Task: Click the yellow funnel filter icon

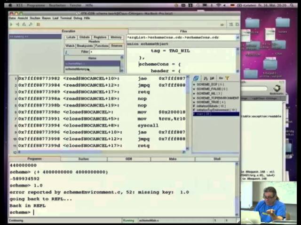Action: (227, 78)
